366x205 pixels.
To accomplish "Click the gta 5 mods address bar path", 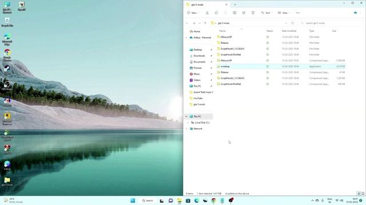I will click(224, 23).
